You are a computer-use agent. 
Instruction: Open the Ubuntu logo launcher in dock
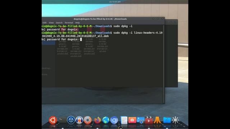(53, 120)
